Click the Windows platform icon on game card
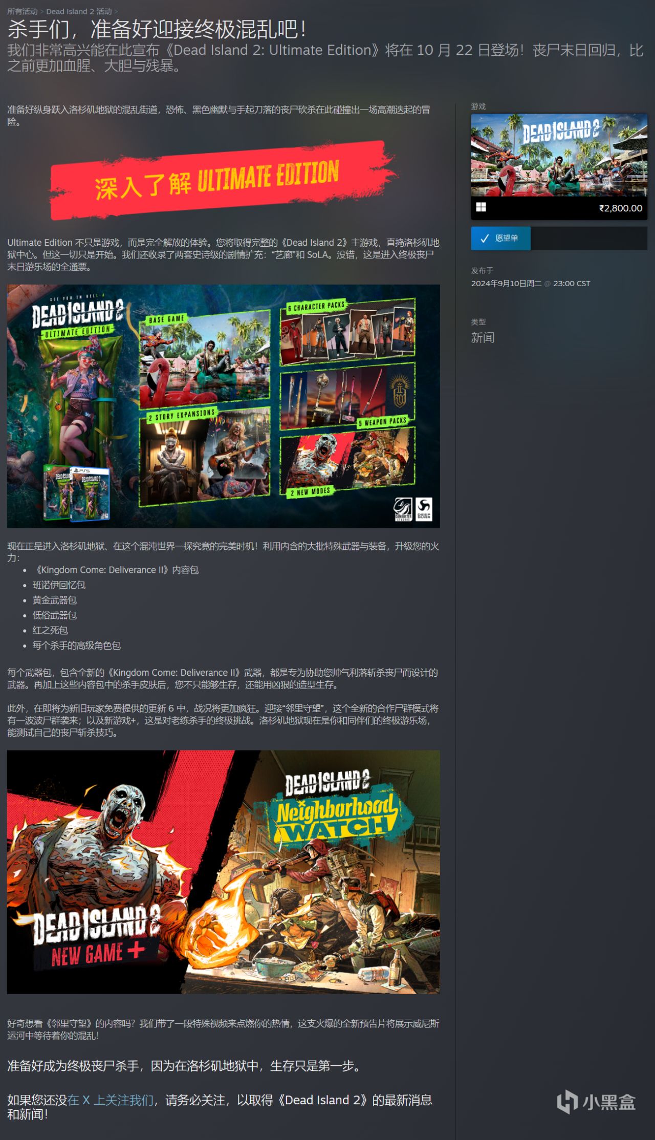 (x=481, y=207)
